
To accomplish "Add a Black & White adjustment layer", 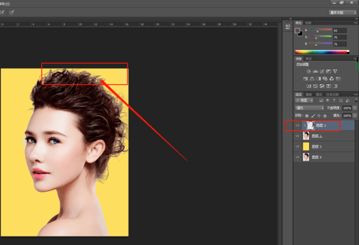I will pyautogui.click(x=319, y=78).
